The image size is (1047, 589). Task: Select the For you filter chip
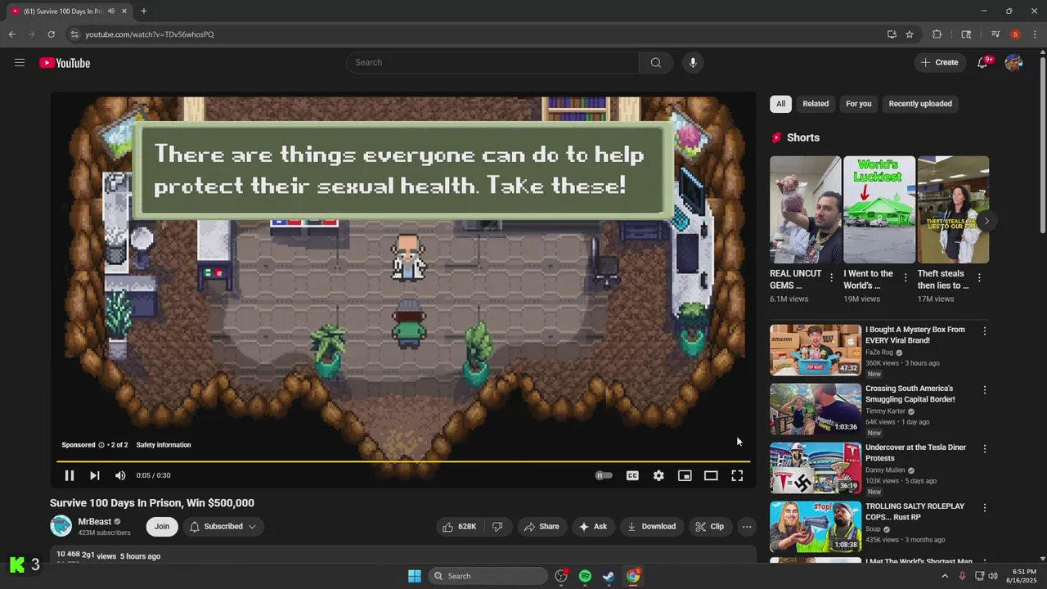pyautogui.click(x=859, y=104)
